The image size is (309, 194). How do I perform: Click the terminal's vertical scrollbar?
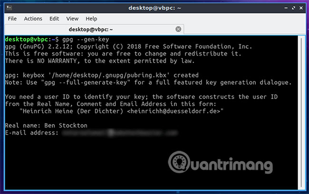coord(301,112)
